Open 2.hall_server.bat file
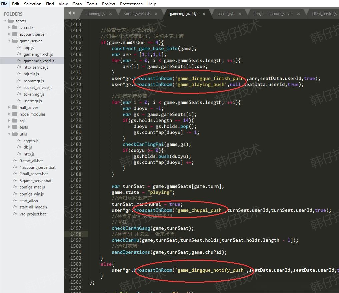 (34, 174)
